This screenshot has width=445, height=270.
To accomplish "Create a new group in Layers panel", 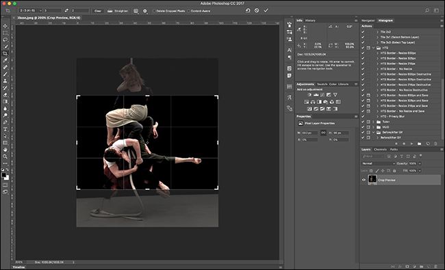I will point(422,267).
